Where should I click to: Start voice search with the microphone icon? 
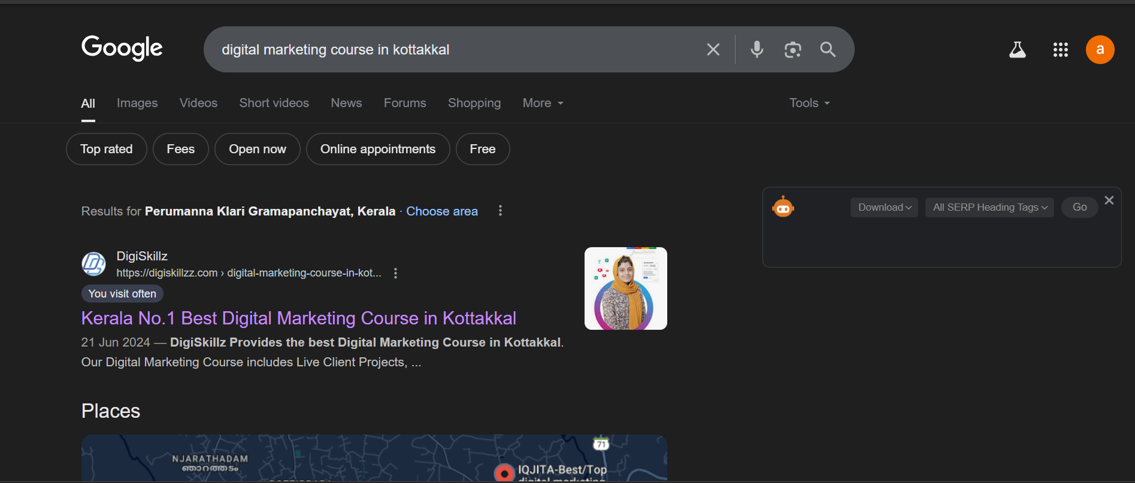(x=757, y=50)
